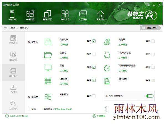Click the 硬件驱动 backup checkbox
This screenshot has width=164, height=125.
click(x=153, y=80)
